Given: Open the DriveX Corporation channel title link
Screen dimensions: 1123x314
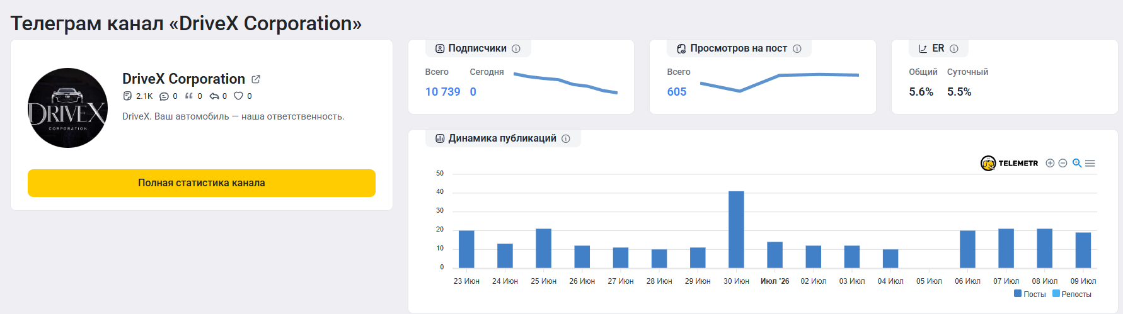Looking at the screenshot, I should pos(183,79).
